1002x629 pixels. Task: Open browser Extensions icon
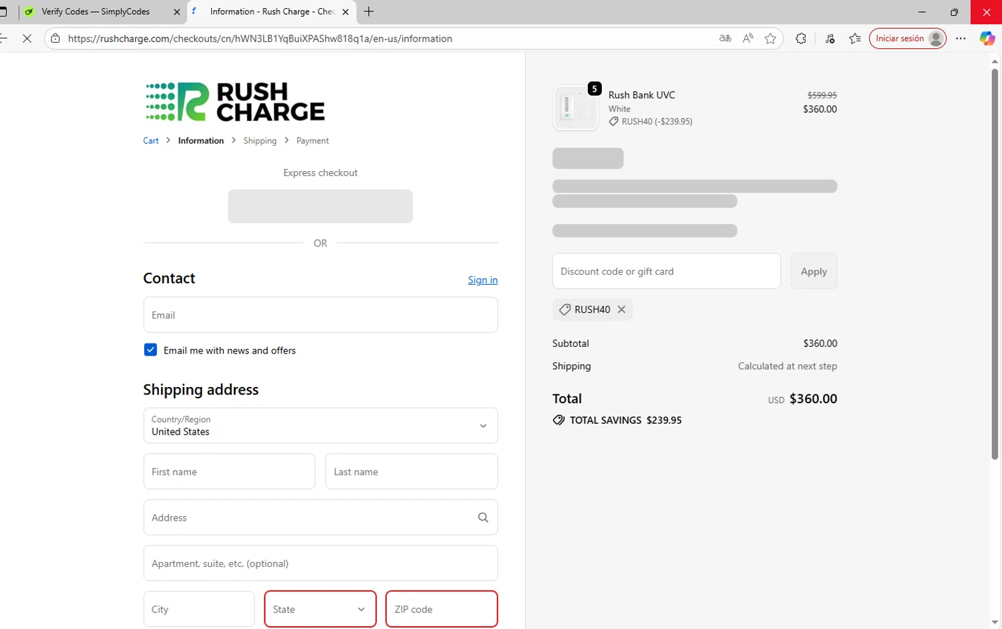click(801, 39)
